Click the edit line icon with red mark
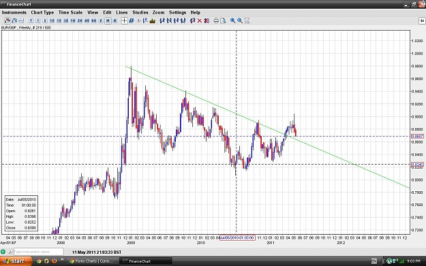 193,20
